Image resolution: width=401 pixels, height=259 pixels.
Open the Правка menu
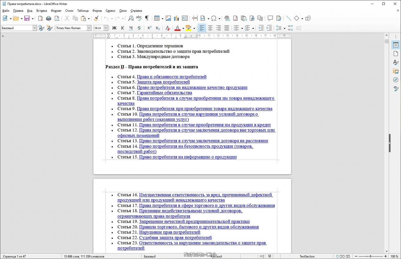tap(18, 11)
